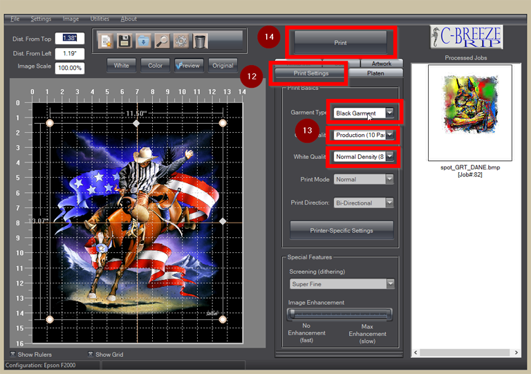Click the right-middle diamond handle on image
The height and width of the screenshot is (374, 531).
223,221
